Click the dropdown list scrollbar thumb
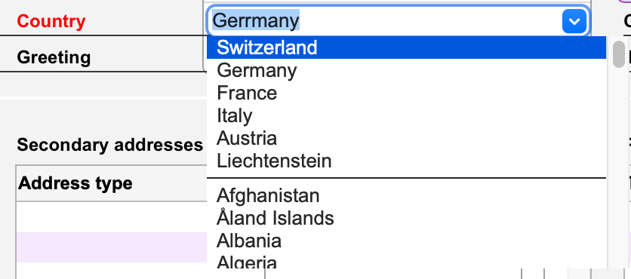The image size is (631, 279). tap(618, 54)
